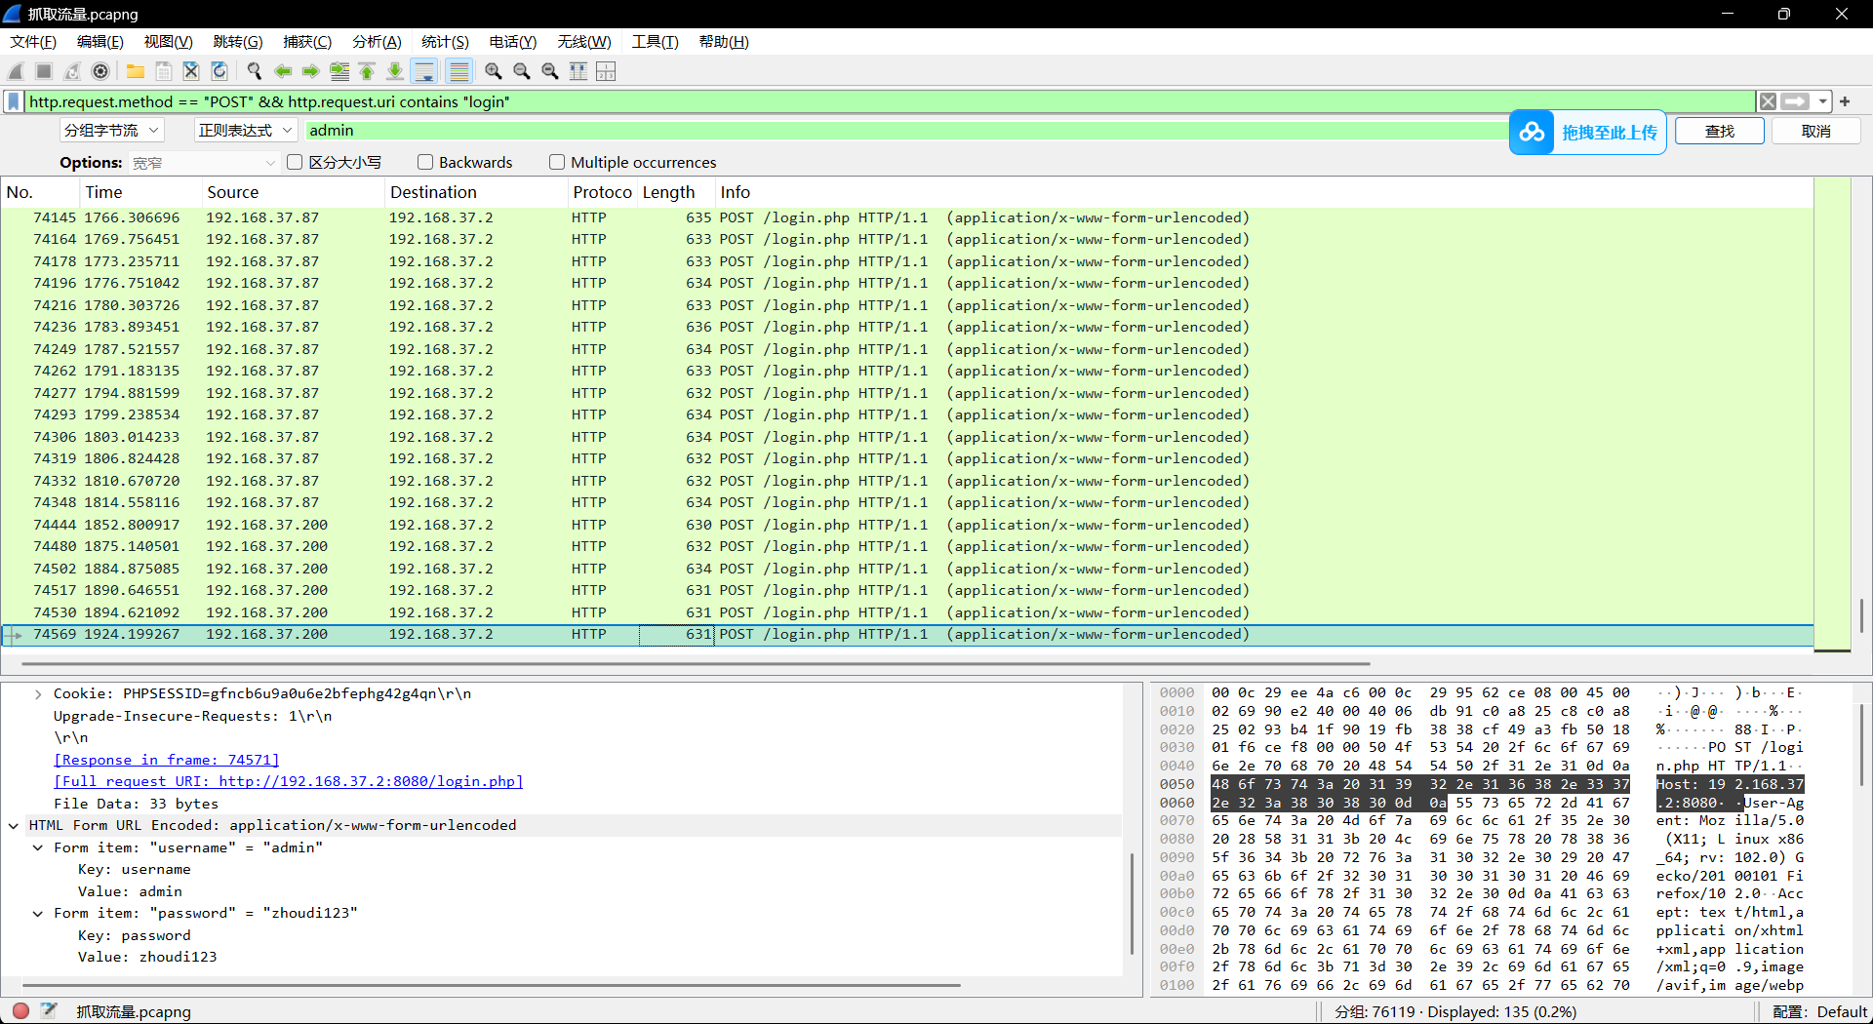
Task: Collapse the HTML Form URL Encoded section
Action: click(14, 825)
